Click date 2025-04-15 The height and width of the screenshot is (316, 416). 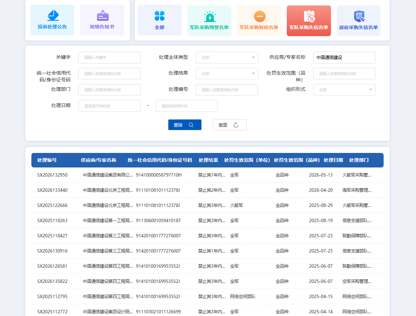(321, 296)
